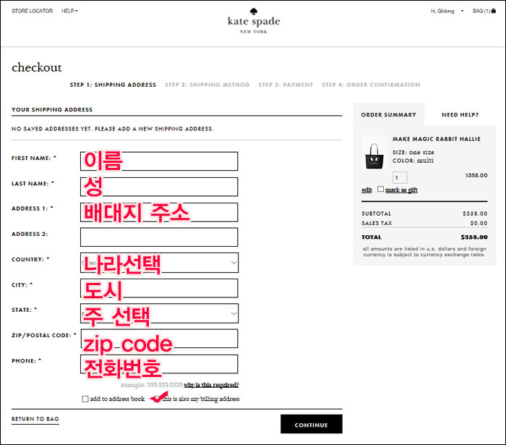The image size is (506, 445).
Task: Open the State dropdown
Action: 159,313
